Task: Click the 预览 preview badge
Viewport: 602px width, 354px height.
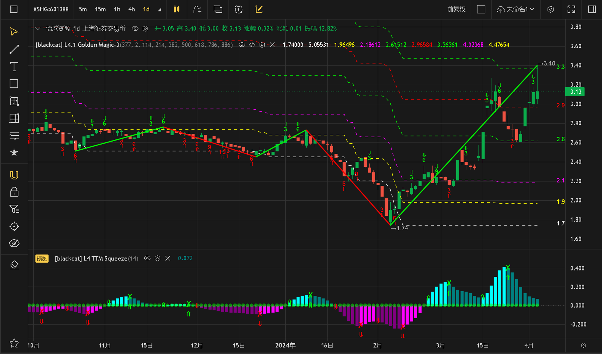Action: pyautogui.click(x=42, y=258)
